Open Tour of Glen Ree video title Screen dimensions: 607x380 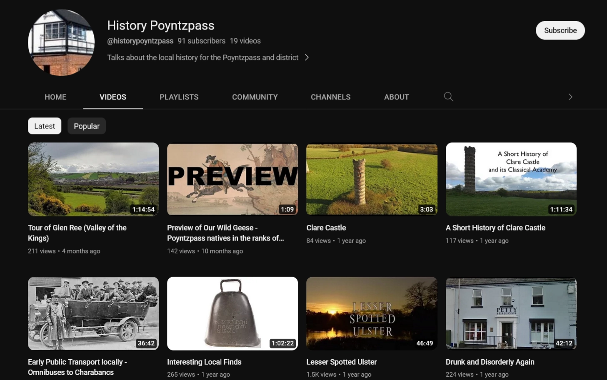tap(77, 233)
